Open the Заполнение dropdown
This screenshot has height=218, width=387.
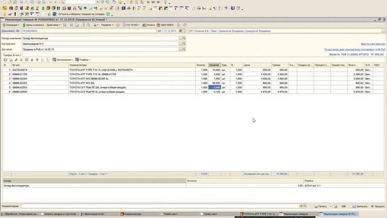[63, 60]
